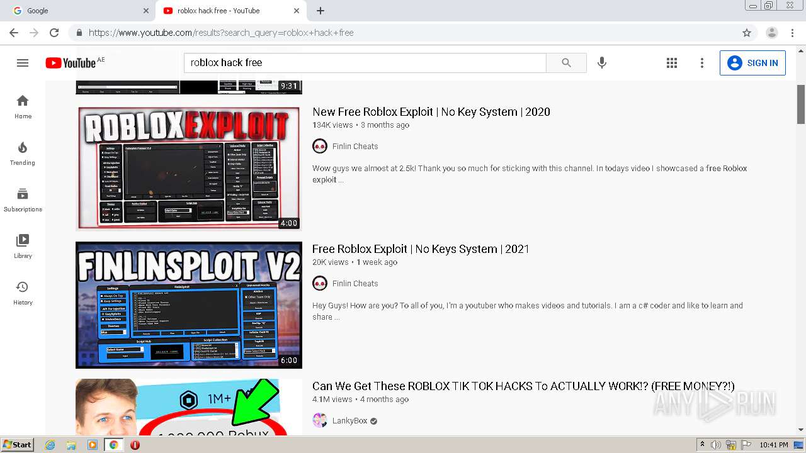Go to Home in sidebar
Image resolution: width=806 pixels, height=453 pixels.
[23, 106]
